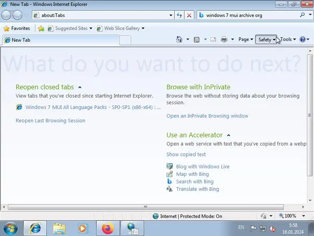Click Blog with Windows Live accelerator
The image size is (314, 236).
click(203, 166)
